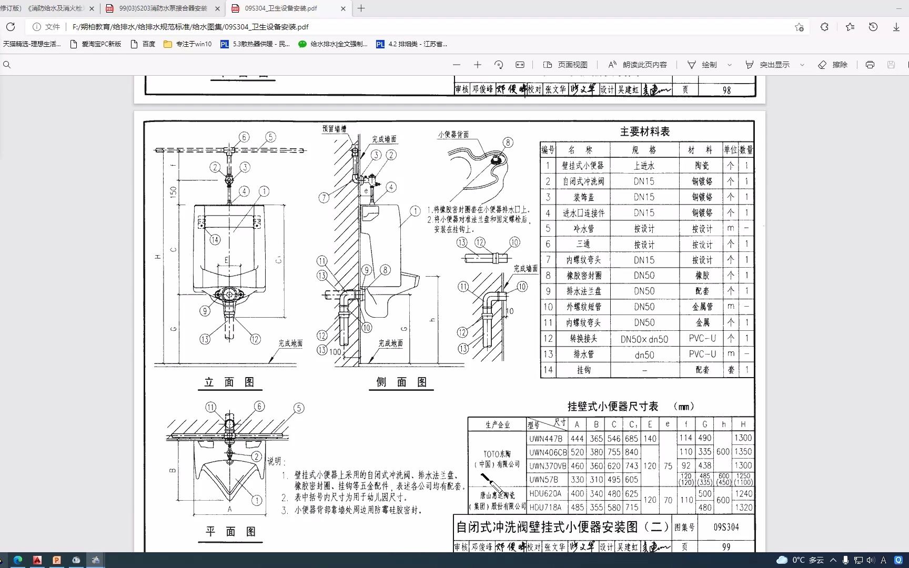This screenshot has height=568, width=909.
Task: Click the volume speaker tray icon
Action: tap(871, 560)
